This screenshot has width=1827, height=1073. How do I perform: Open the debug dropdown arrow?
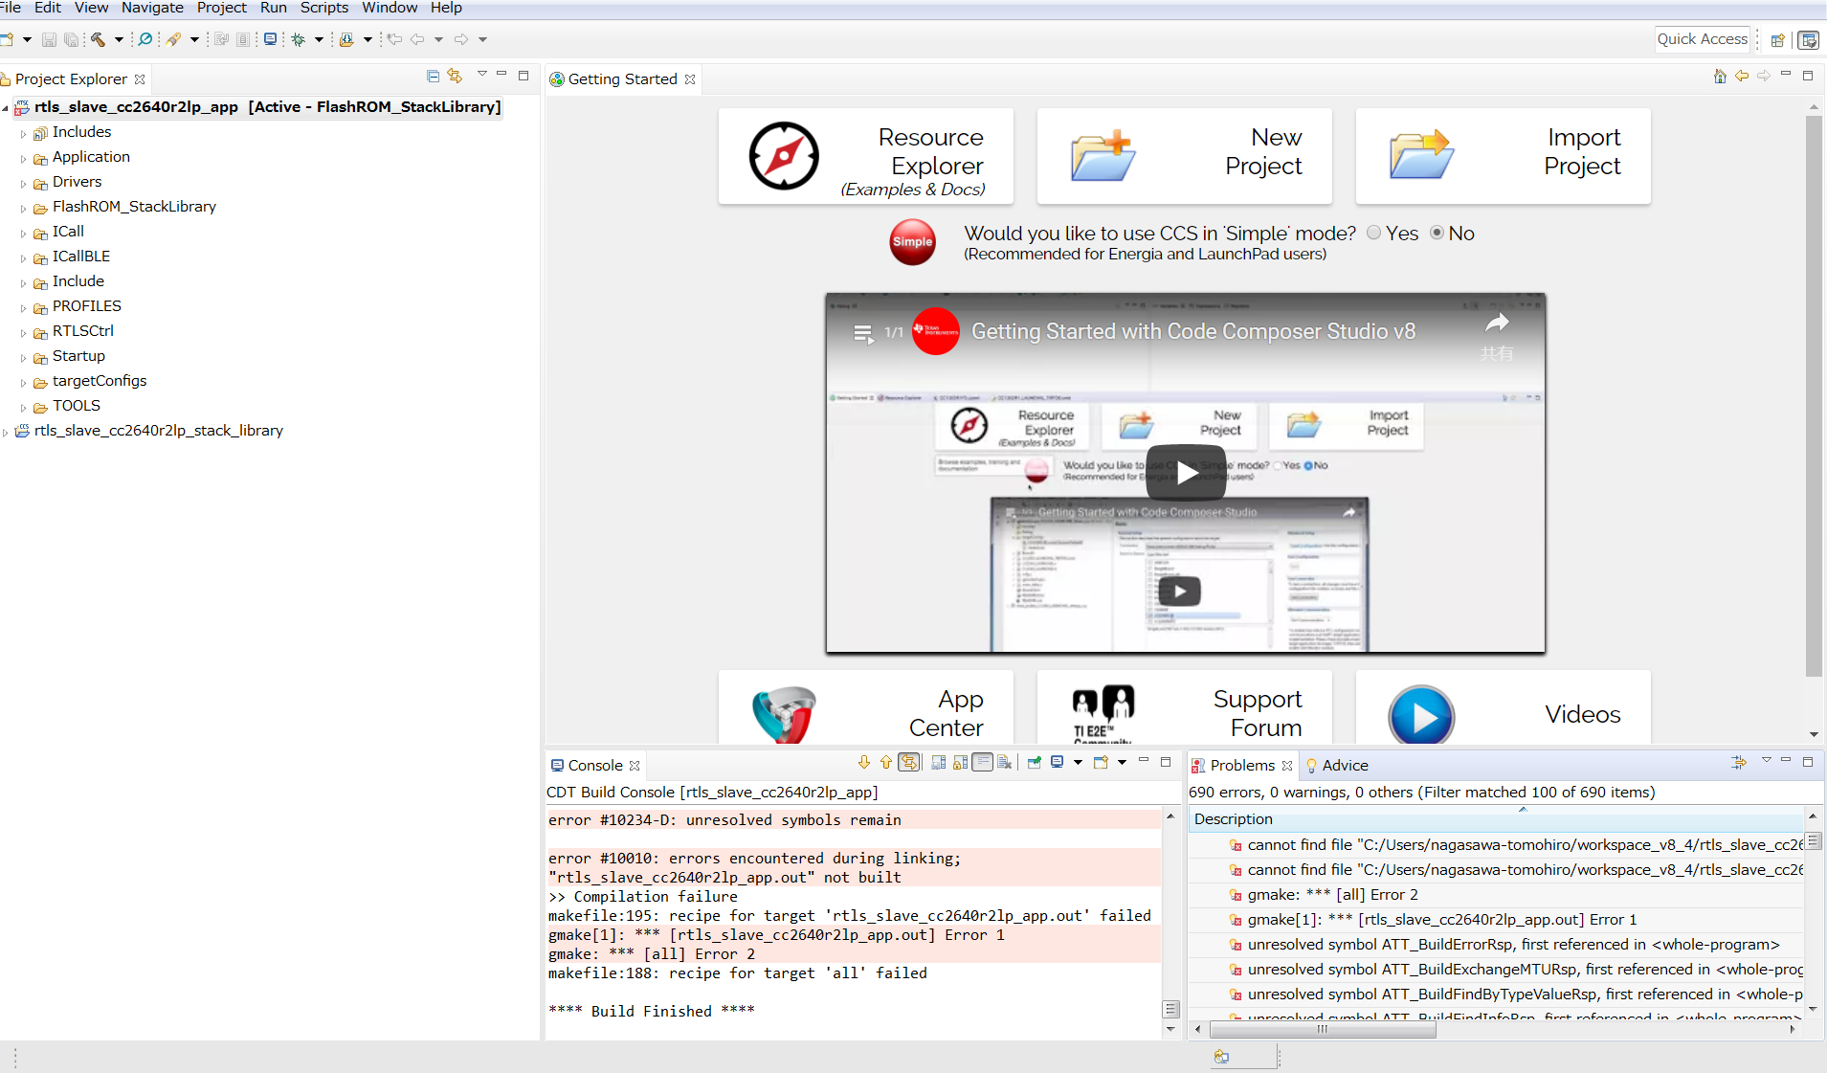point(319,39)
